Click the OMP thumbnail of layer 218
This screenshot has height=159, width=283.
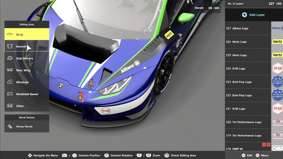point(277,147)
